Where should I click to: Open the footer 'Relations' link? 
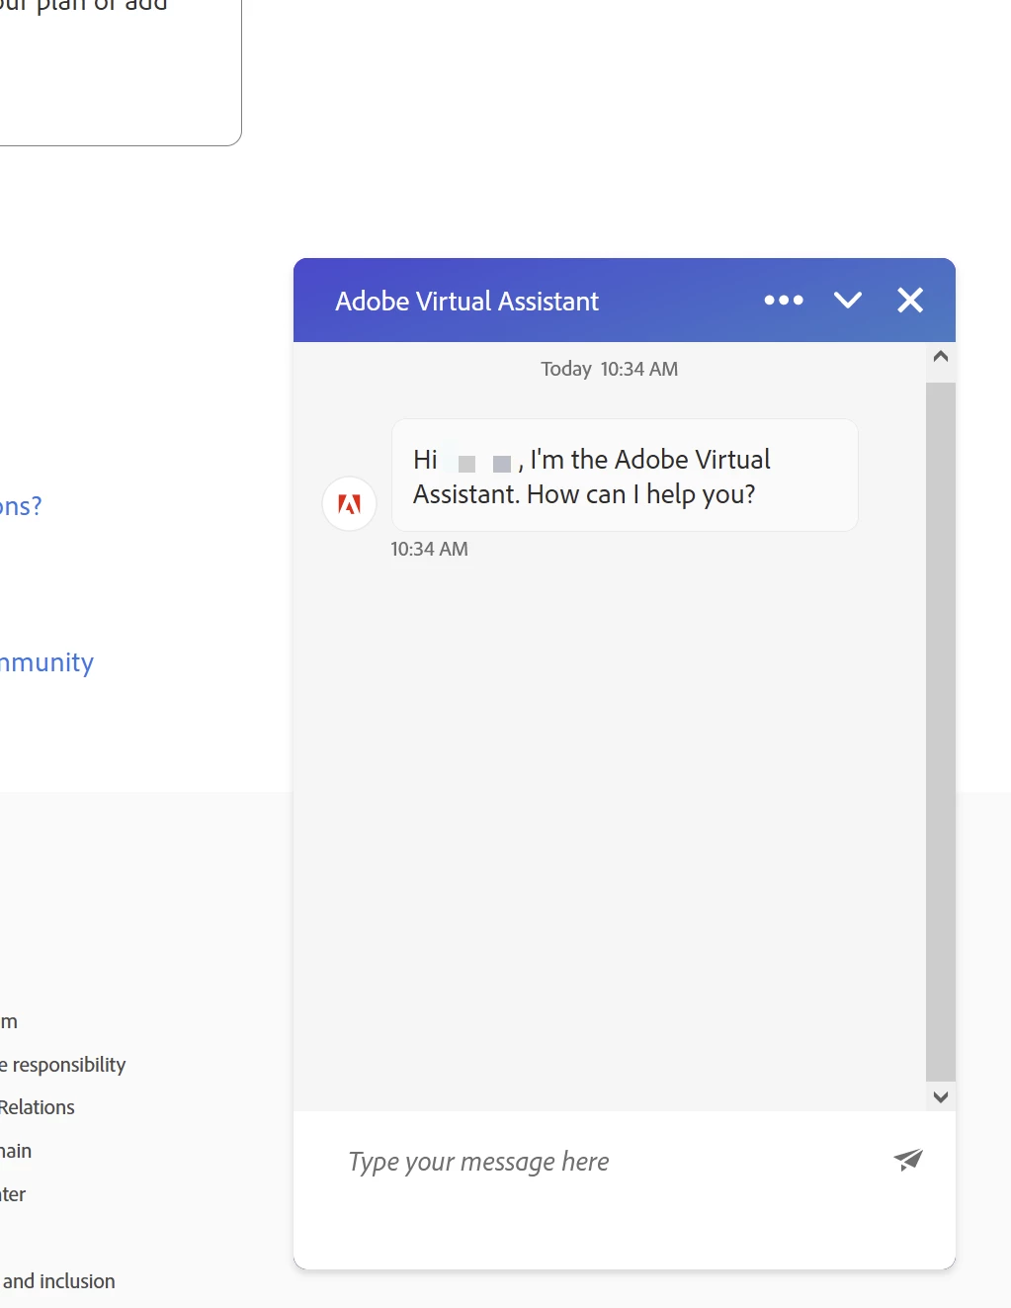pyautogui.click(x=38, y=1107)
